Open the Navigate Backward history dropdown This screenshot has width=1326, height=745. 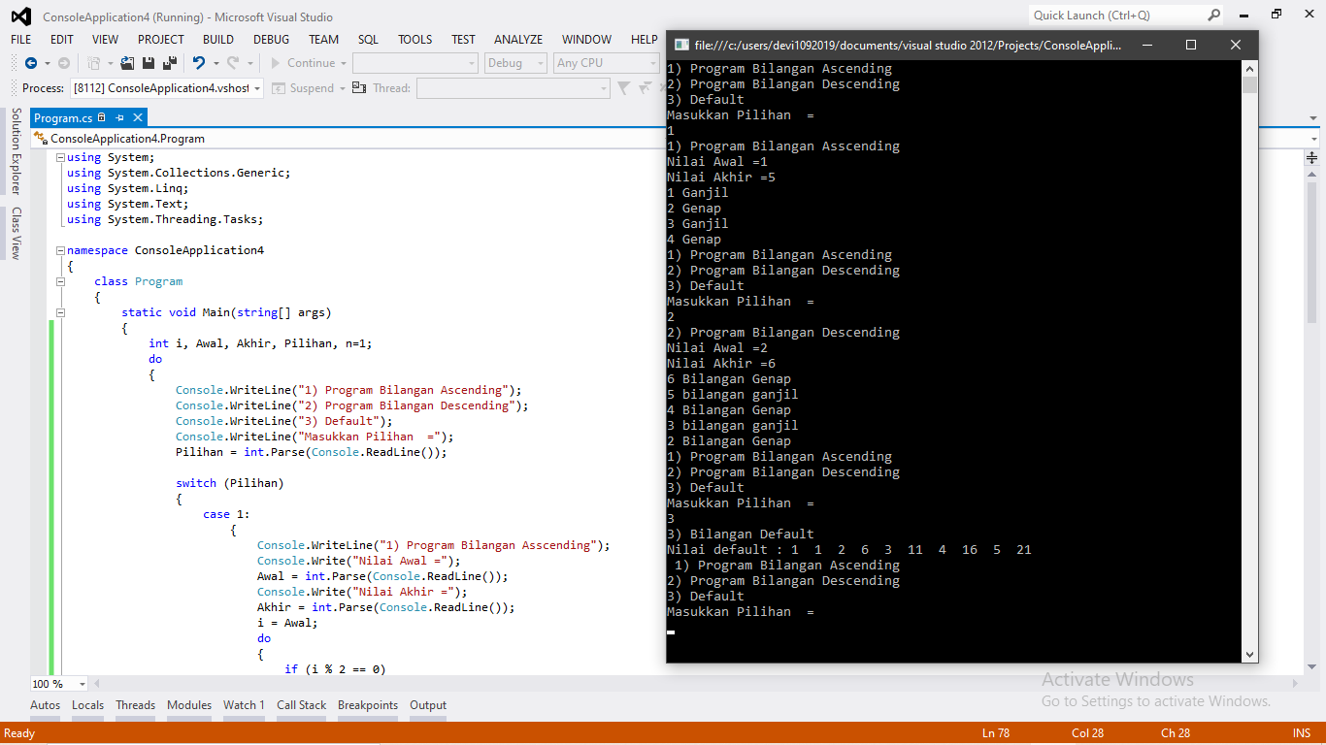point(46,64)
